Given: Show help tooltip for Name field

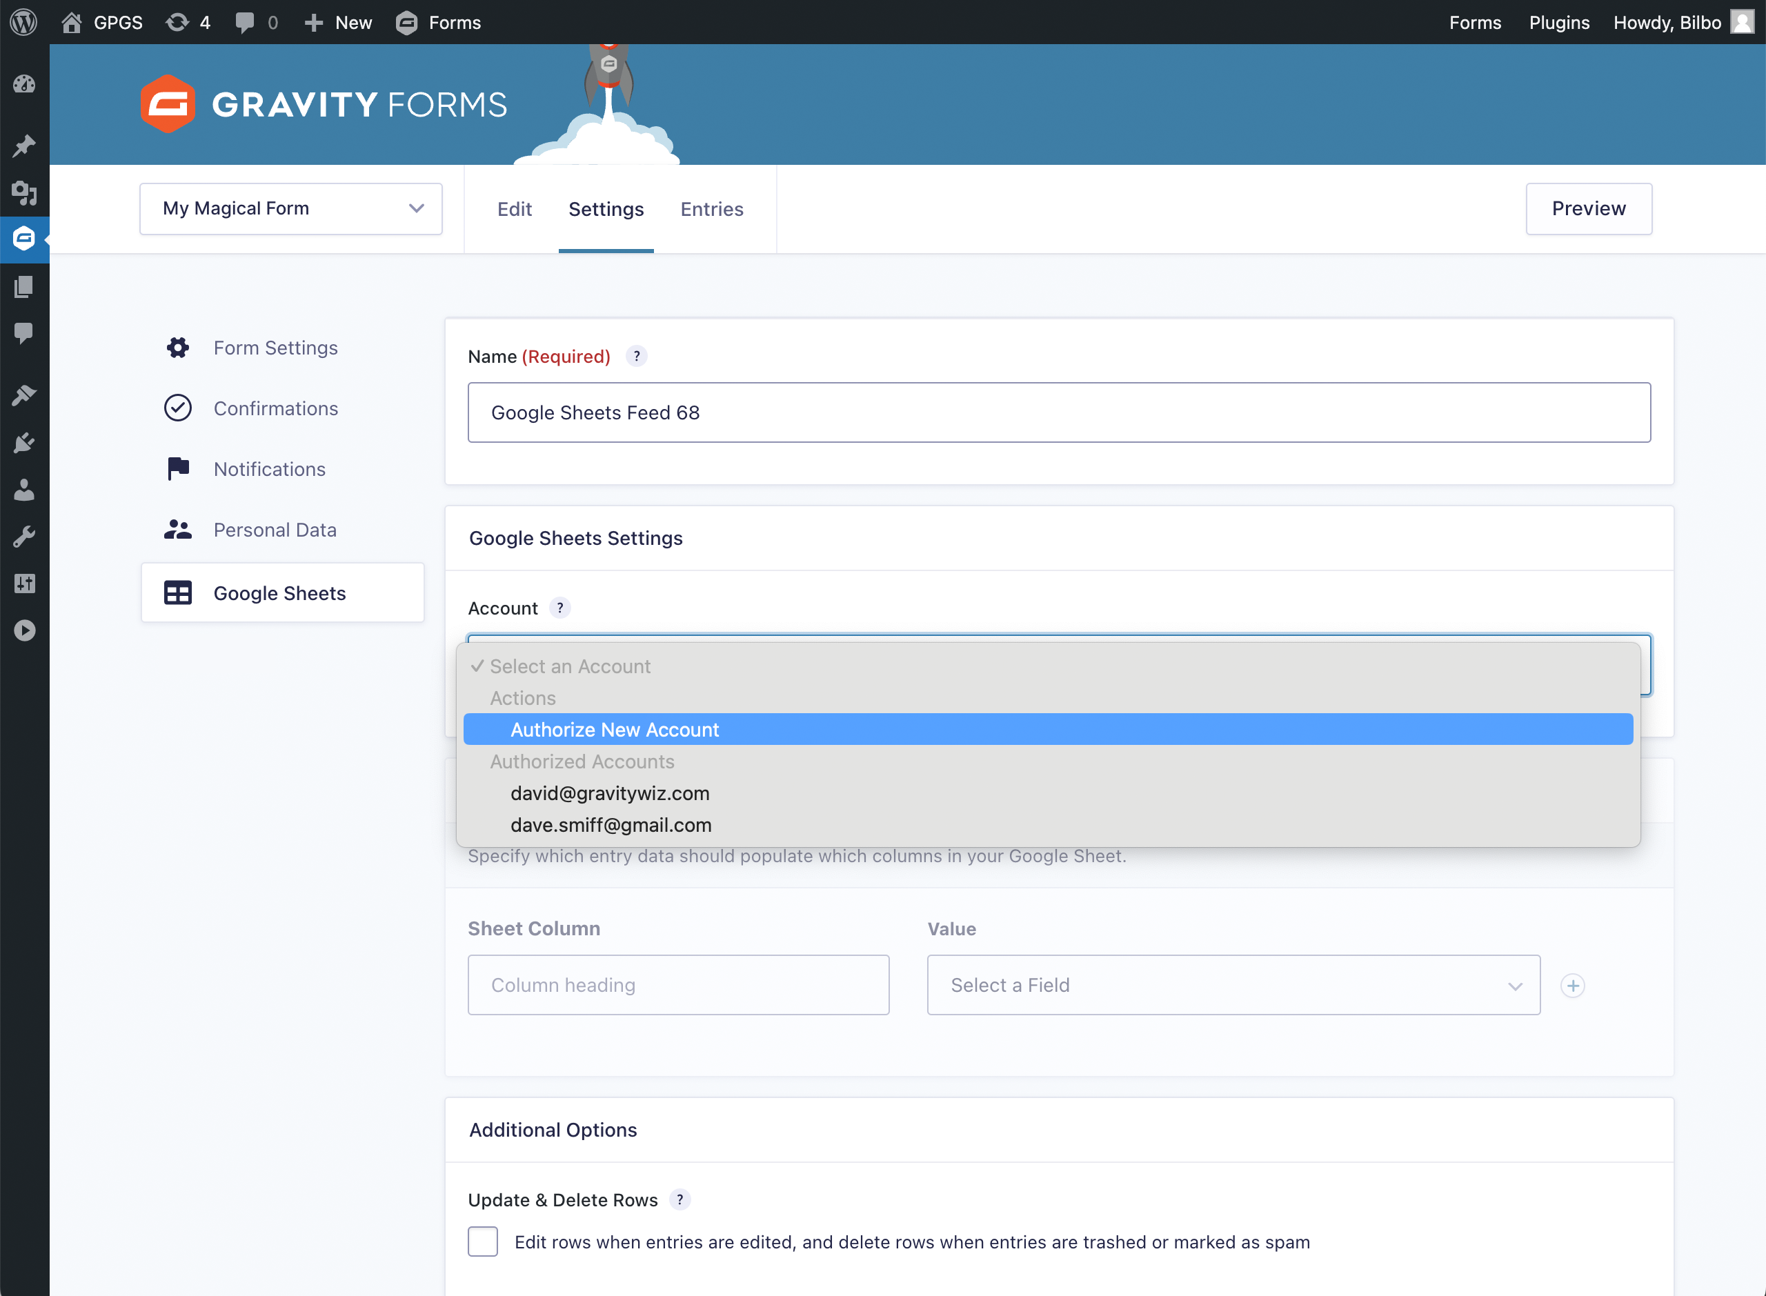Looking at the screenshot, I should [636, 356].
